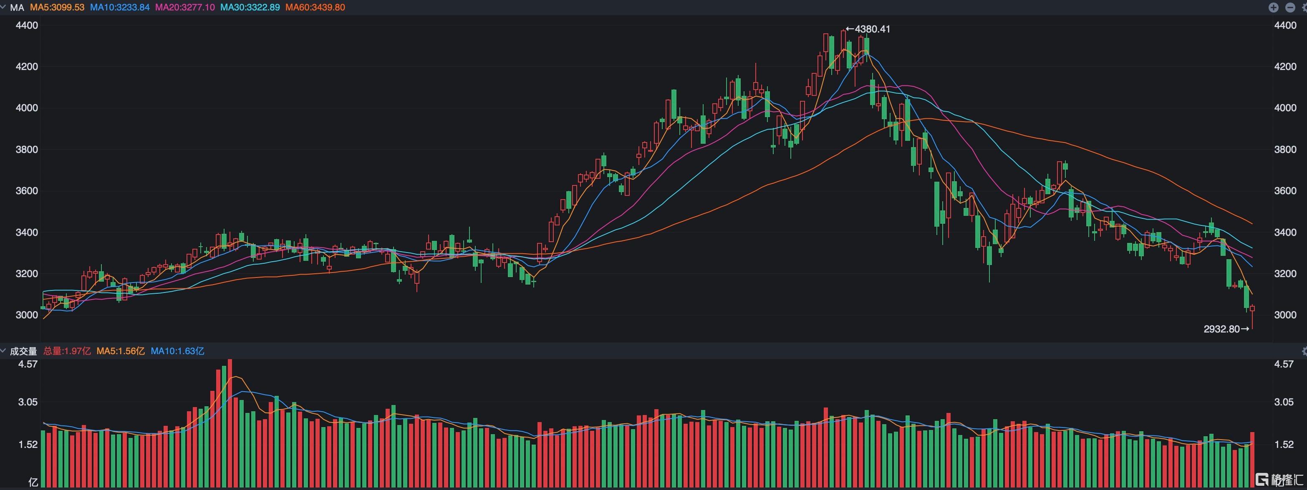Click the 亿 unit label on volume axis

tap(33, 482)
